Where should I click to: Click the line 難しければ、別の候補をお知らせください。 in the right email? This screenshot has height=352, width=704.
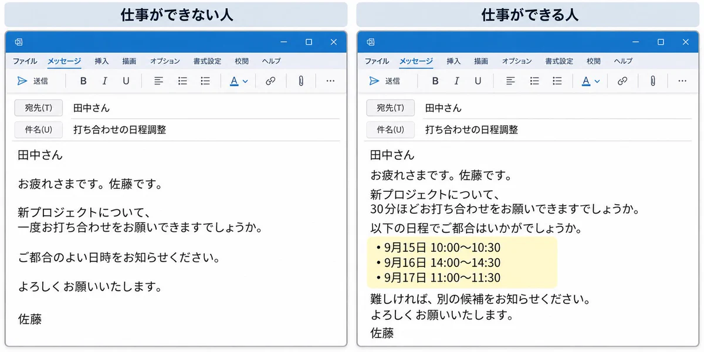[x=480, y=300]
